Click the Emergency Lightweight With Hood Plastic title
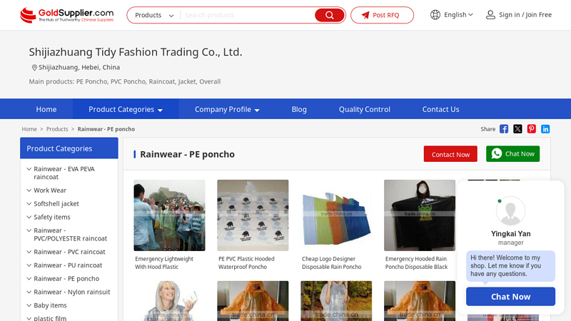The width and height of the screenshot is (571, 321). click(164, 263)
